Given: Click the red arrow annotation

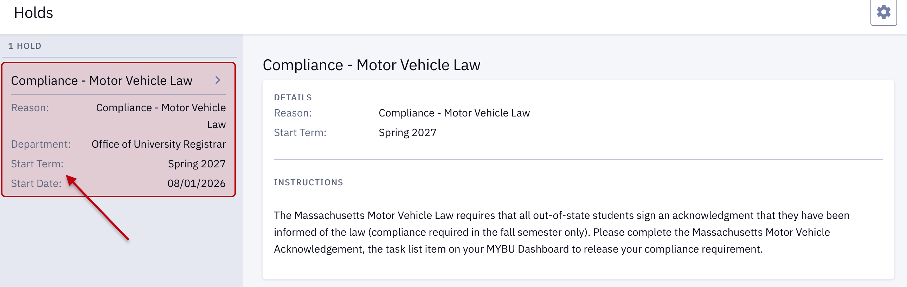Looking at the screenshot, I should click(97, 208).
